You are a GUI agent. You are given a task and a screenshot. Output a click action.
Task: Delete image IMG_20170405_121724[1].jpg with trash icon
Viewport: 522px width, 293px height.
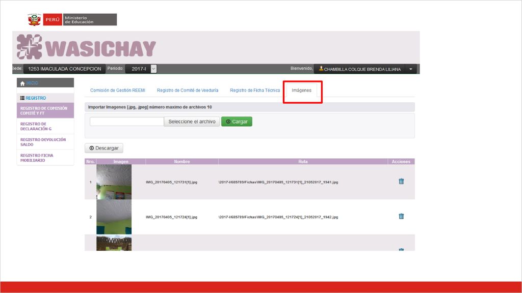pos(401,216)
